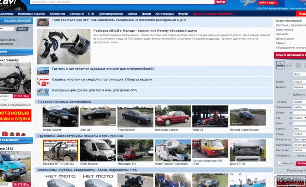Image resolution: width=306 pixels, height=187 pixels.
Task: Open the Год from dropdown
Action: pyautogui.click(x=300, y=118)
